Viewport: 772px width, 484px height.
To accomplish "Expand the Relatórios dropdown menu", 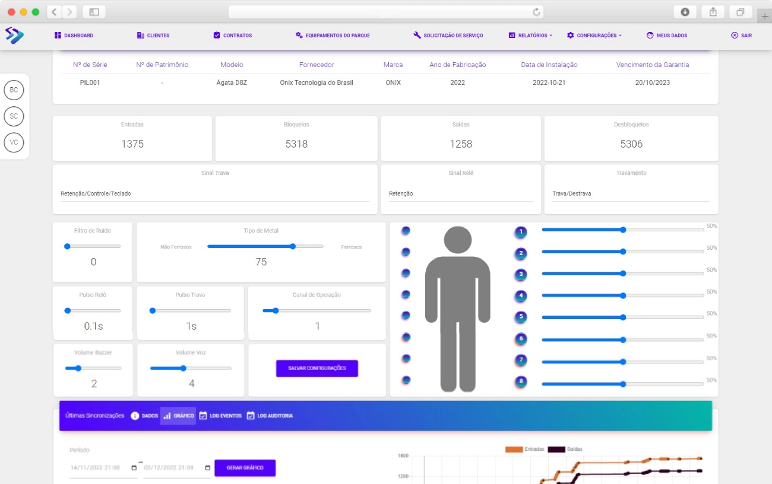I will point(530,36).
